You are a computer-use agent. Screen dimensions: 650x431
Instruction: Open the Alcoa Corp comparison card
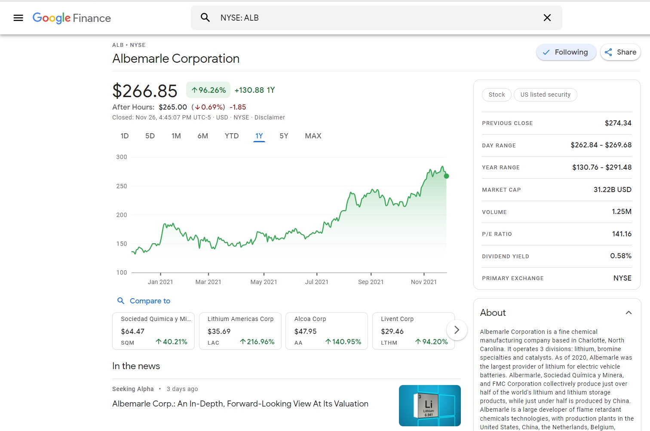coord(327,331)
